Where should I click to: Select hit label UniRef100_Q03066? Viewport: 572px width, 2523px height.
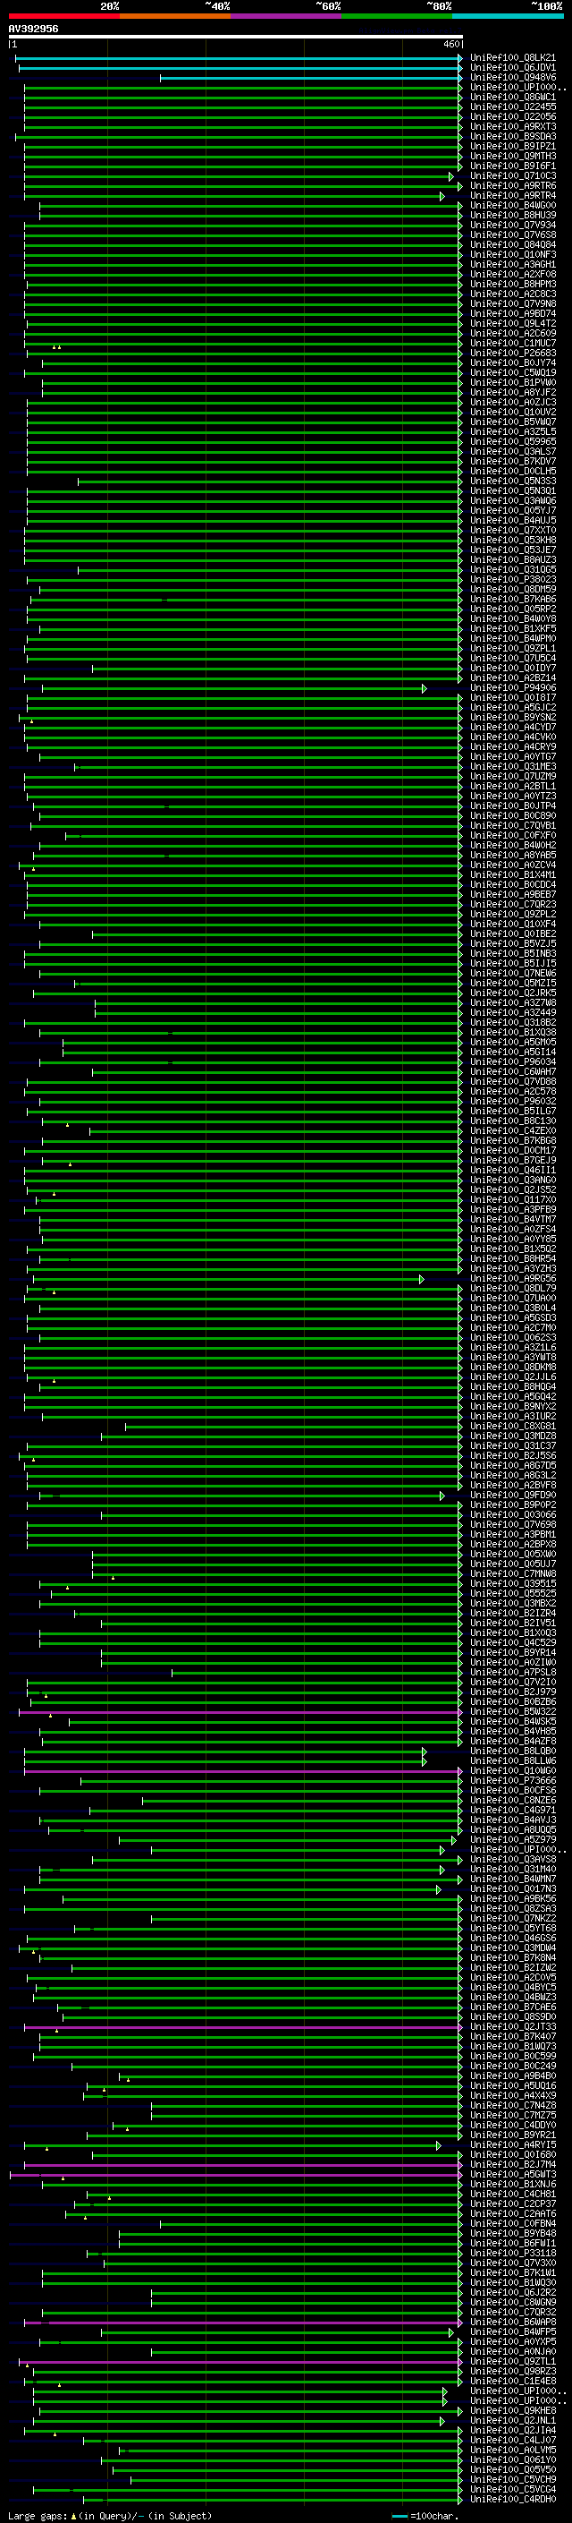(x=513, y=1515)
